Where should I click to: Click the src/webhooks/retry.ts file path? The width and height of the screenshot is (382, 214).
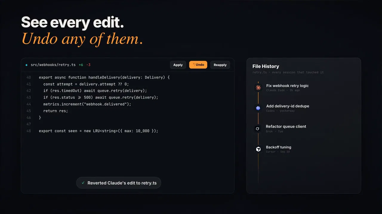pyautogui.click(x=53, y=65)
